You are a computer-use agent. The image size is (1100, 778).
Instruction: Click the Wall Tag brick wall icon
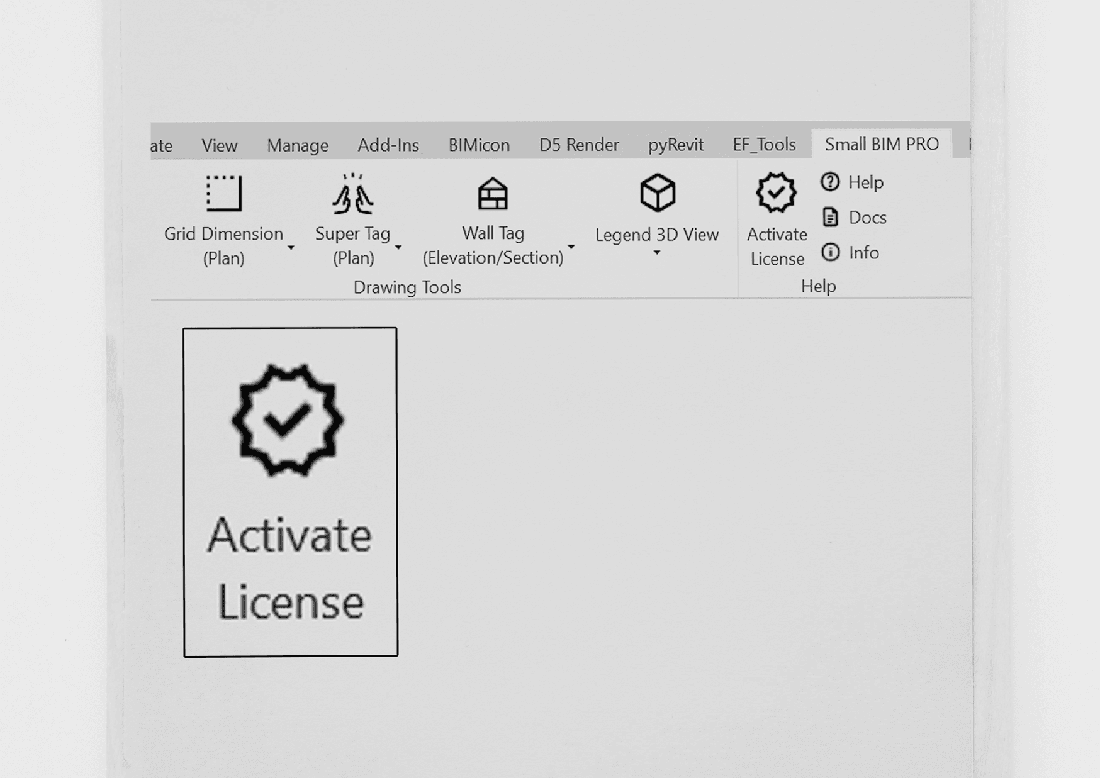pos(493,194)
